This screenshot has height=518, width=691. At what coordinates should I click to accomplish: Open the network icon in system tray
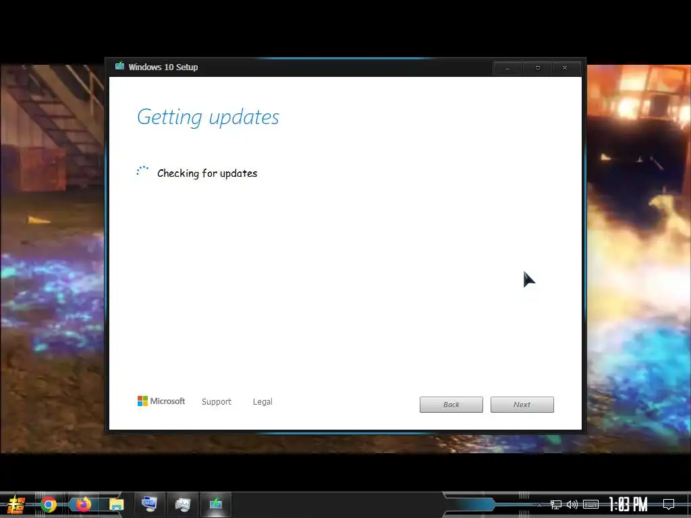point(556,505)
